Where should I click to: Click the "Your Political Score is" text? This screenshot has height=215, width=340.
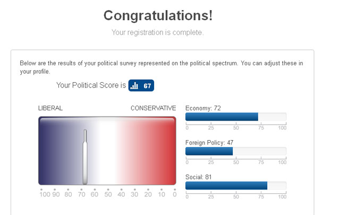point(91,85)
